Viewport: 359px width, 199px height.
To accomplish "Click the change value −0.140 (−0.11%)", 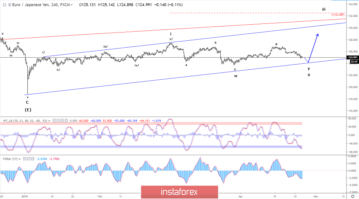I will [169, 5].
